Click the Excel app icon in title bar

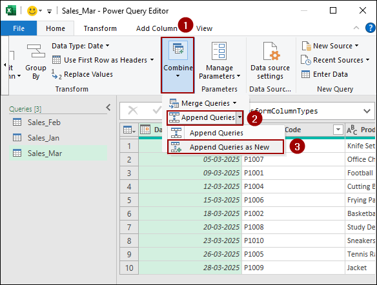(10, 10)
